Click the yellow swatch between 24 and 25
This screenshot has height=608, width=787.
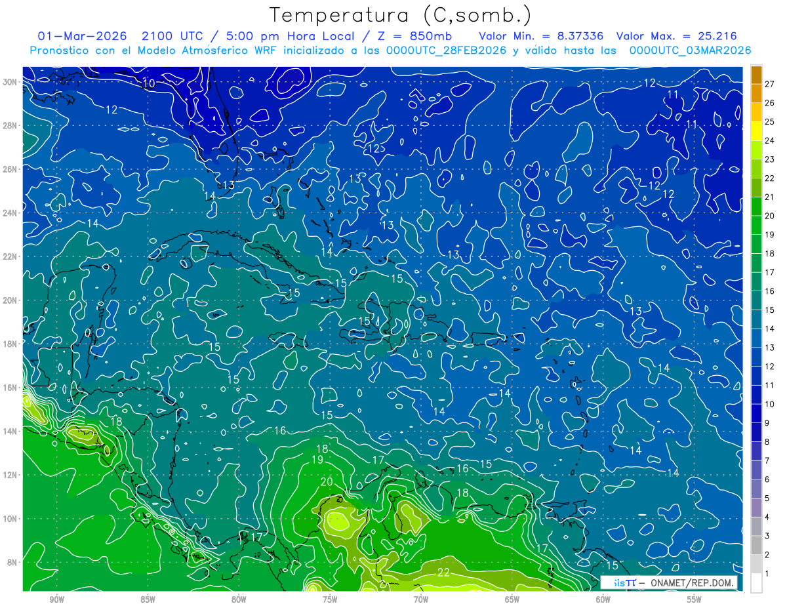(x=756, y=131)
